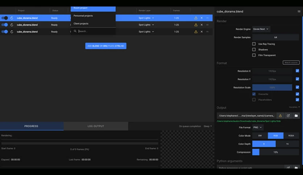This screenshot has height=175, width=303.
Task: Open the Render Engine dropdown (Eevee Next)
Action: click(x=261, y=29)
